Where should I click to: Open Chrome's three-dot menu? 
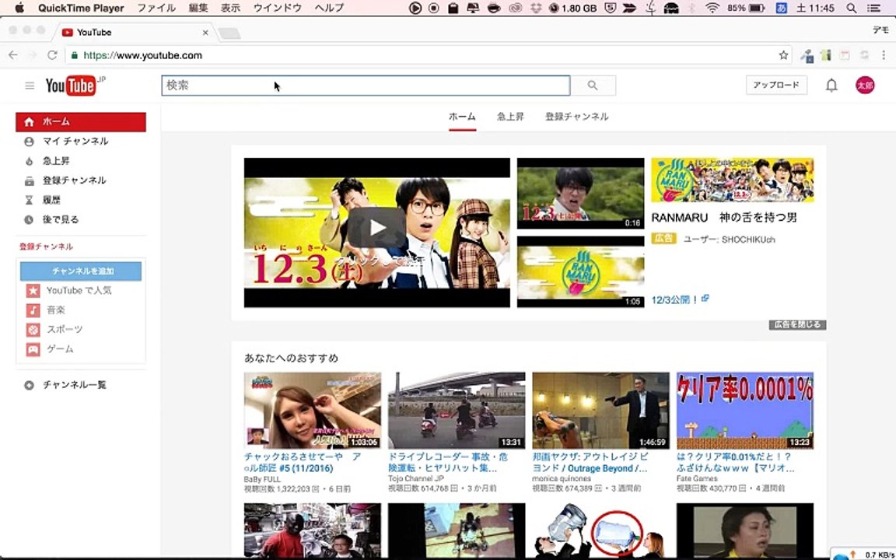[x=884, y=55]
